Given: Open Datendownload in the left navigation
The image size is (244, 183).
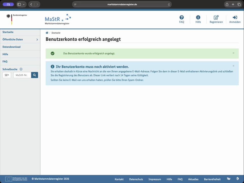Looking at the screenshot, I should pos(20,47).
